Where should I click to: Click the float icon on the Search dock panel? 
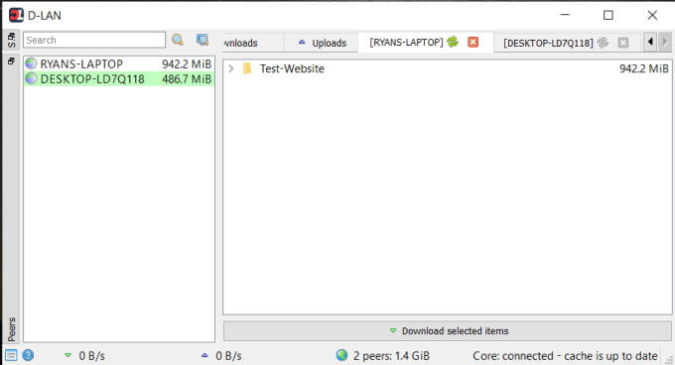(x=12, y=36)
